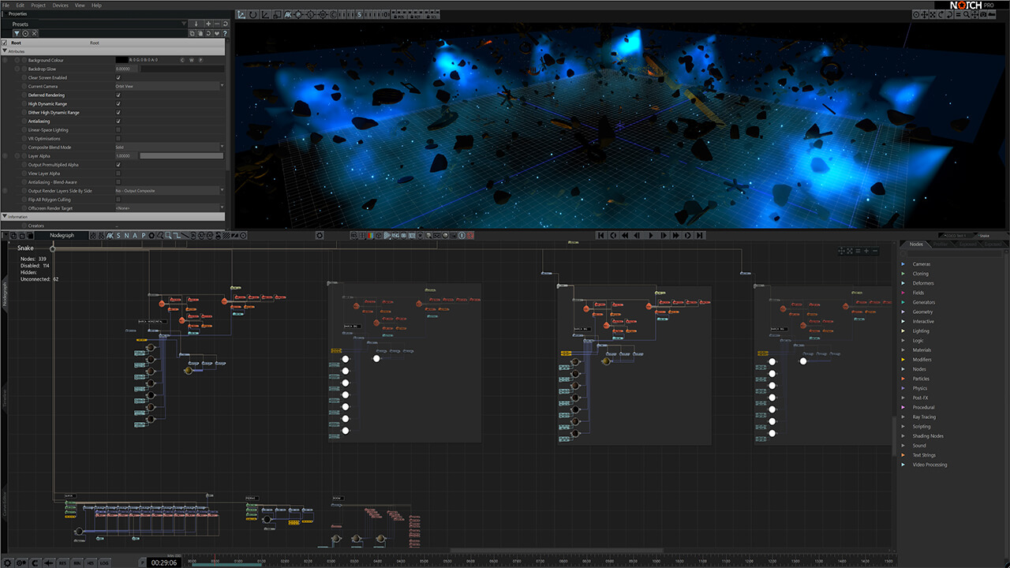Click the AK icon in viewport toolbar
The width and height of the screenshot is (1010, 568).
point(288,14)
